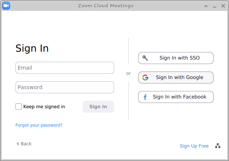Close the Zoom Cloud Meetings window
Screen dimensions: 229x161
click(223, 6)
